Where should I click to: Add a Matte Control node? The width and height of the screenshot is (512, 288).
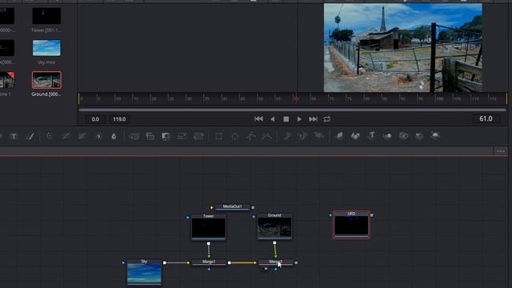point(166,136)
